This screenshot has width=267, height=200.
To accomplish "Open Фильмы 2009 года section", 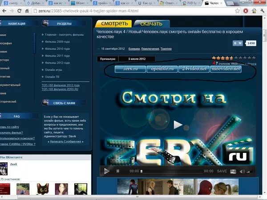I will coord(57,42).
